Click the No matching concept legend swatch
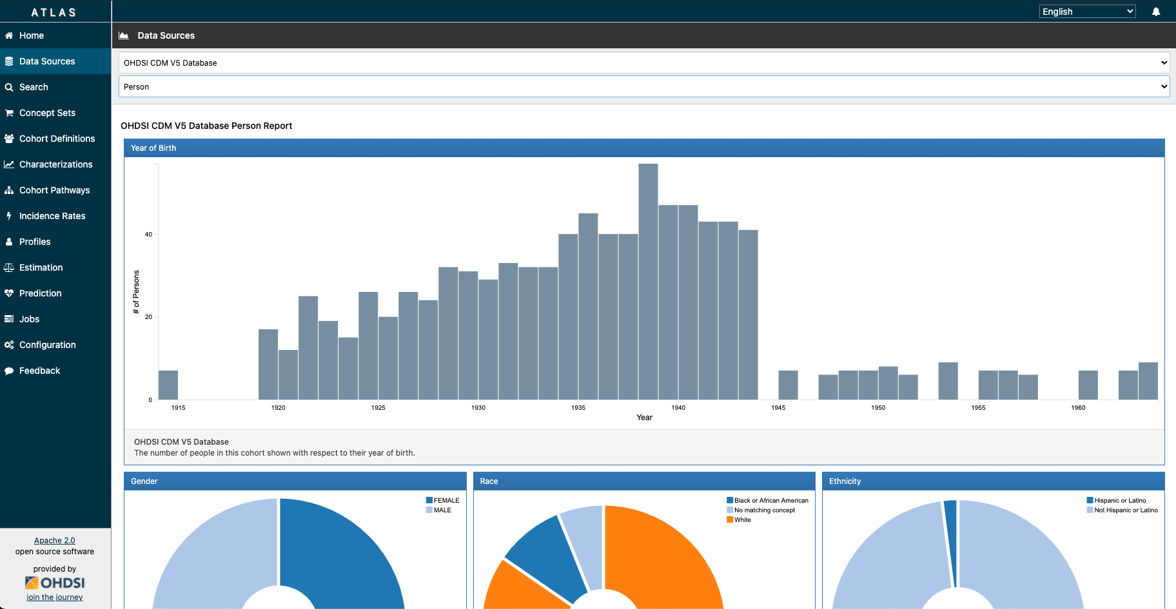Screen dimensions: 1176x609 tap(730, 510)
